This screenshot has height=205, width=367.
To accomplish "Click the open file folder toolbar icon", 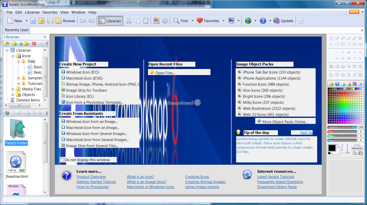I will pos(42,21).
